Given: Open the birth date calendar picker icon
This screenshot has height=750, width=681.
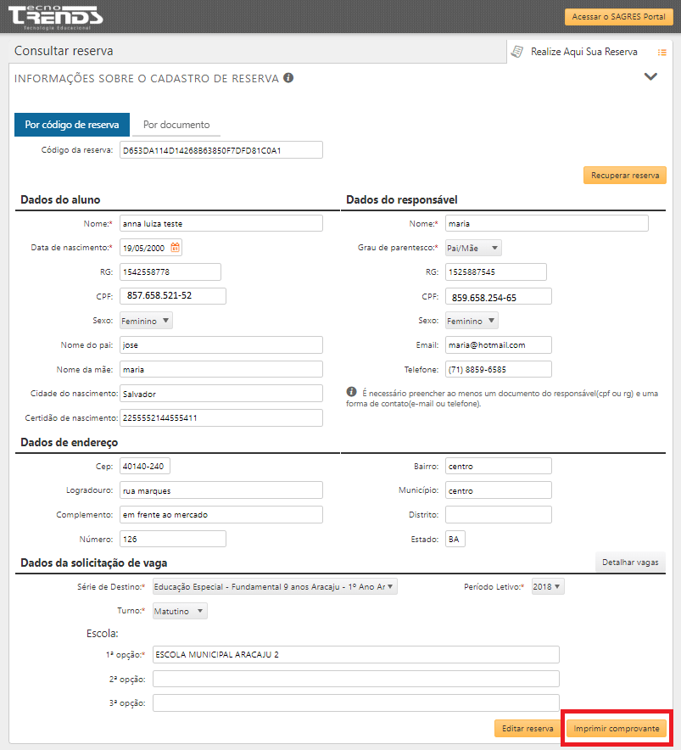Looking at the screenshot, I should (x=175, y=247).
